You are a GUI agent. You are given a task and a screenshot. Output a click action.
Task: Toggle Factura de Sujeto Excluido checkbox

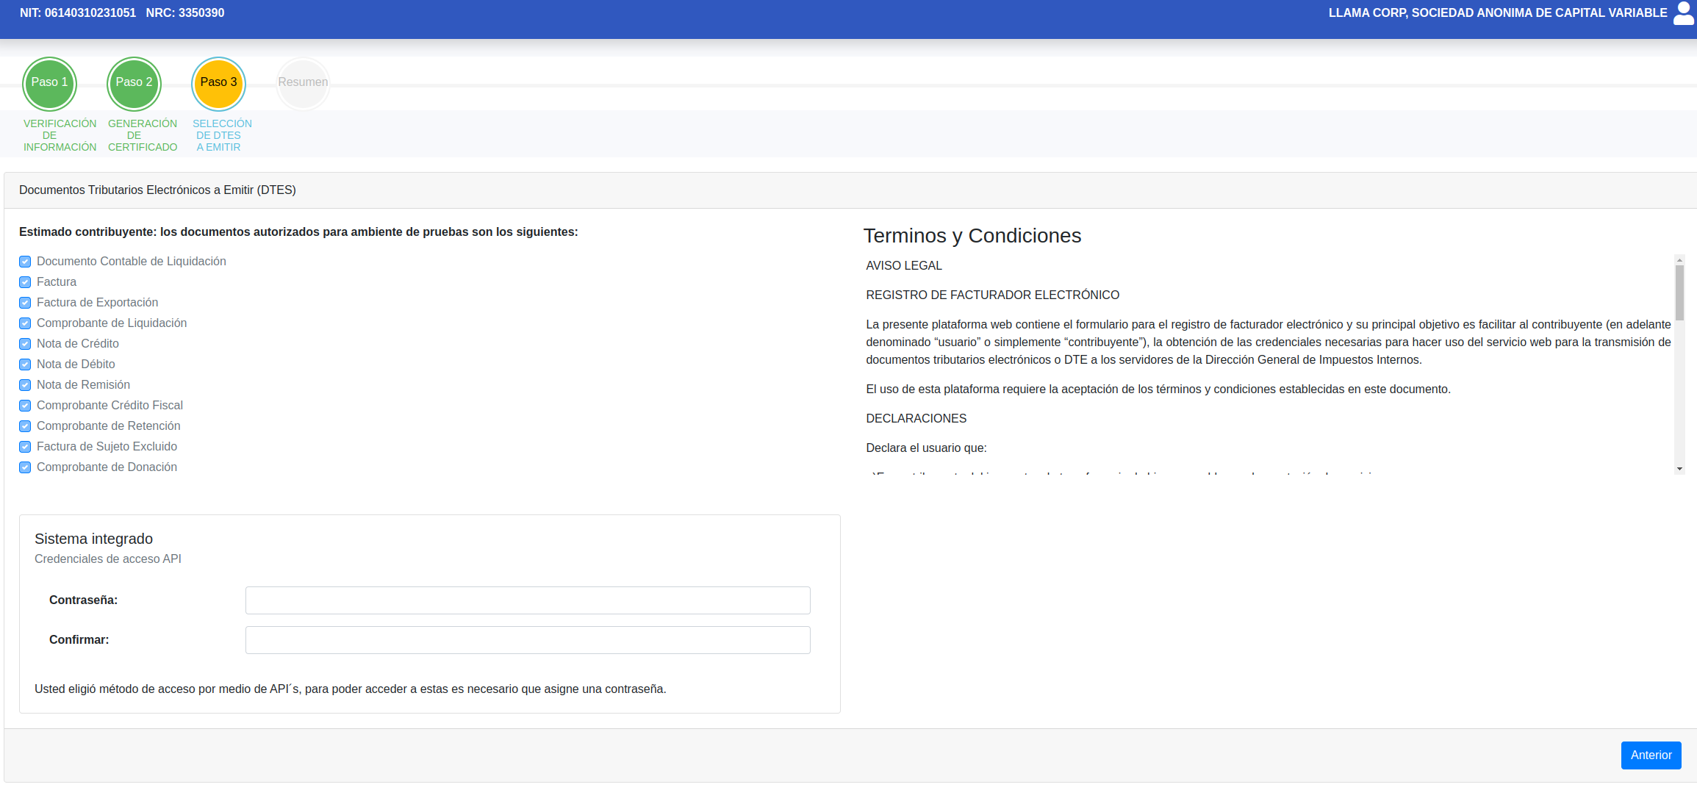(x=25, y=447)
